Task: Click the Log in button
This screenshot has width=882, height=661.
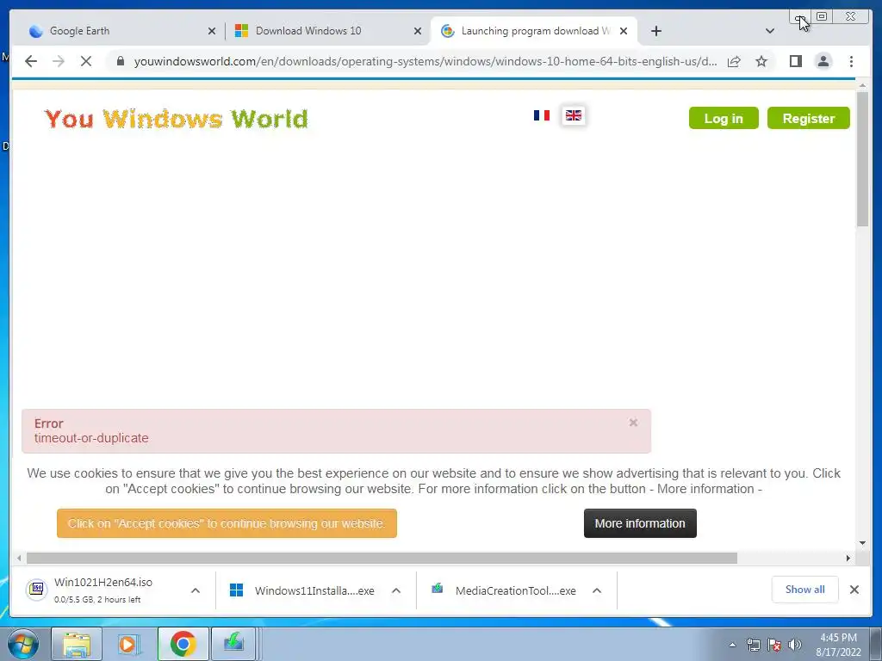Action: tap(724, 118)
